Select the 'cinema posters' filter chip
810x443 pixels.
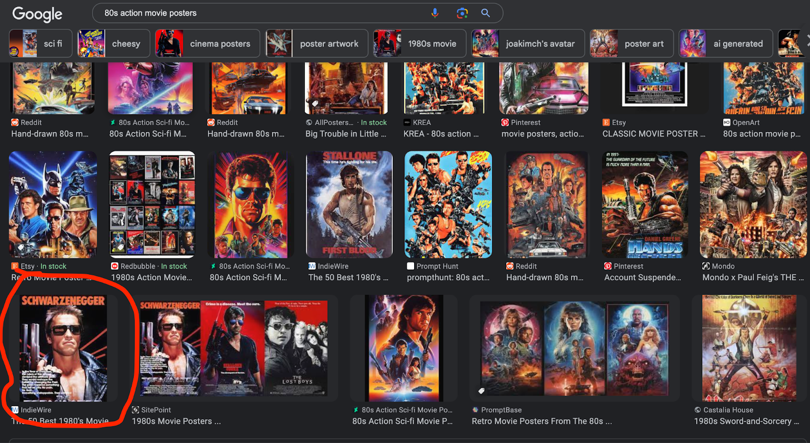click(x=208, y=43)
